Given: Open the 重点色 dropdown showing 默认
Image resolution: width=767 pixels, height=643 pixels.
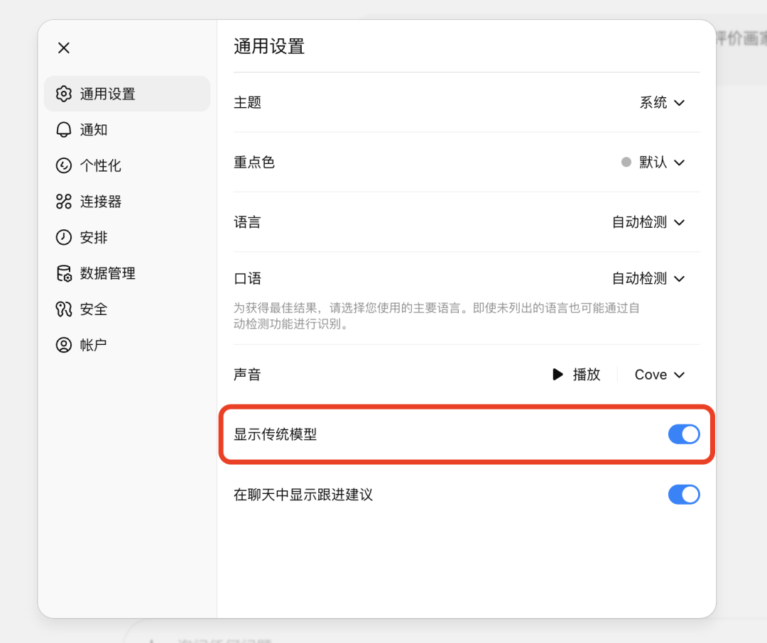Looking at the screenshot, I should [653, 163].
